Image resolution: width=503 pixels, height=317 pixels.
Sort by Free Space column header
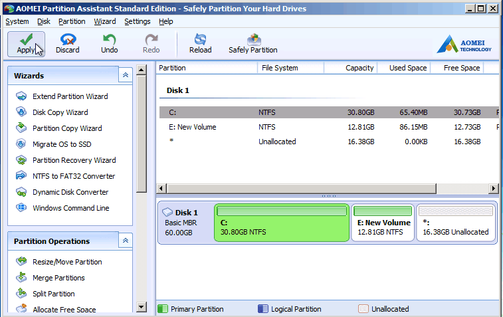coord(457,68)
